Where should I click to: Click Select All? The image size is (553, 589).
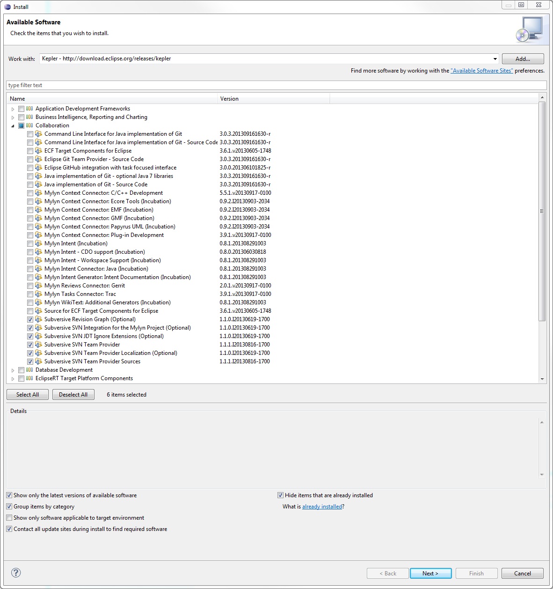click(28, 395)
